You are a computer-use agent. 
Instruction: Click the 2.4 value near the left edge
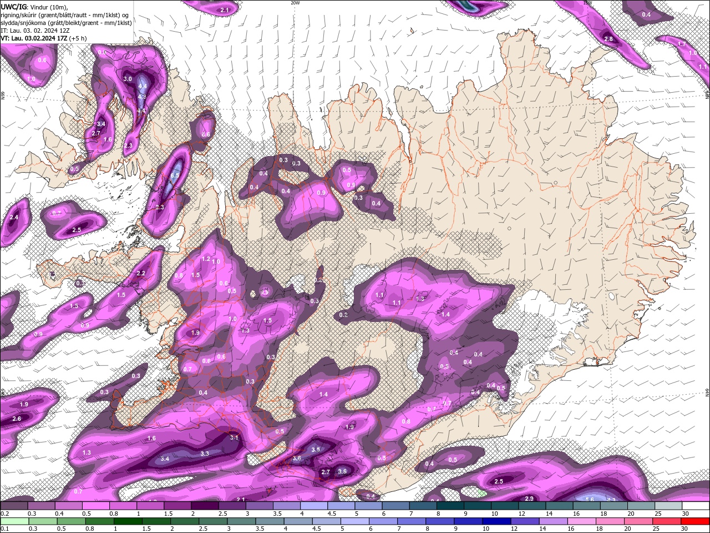(14, 217)
